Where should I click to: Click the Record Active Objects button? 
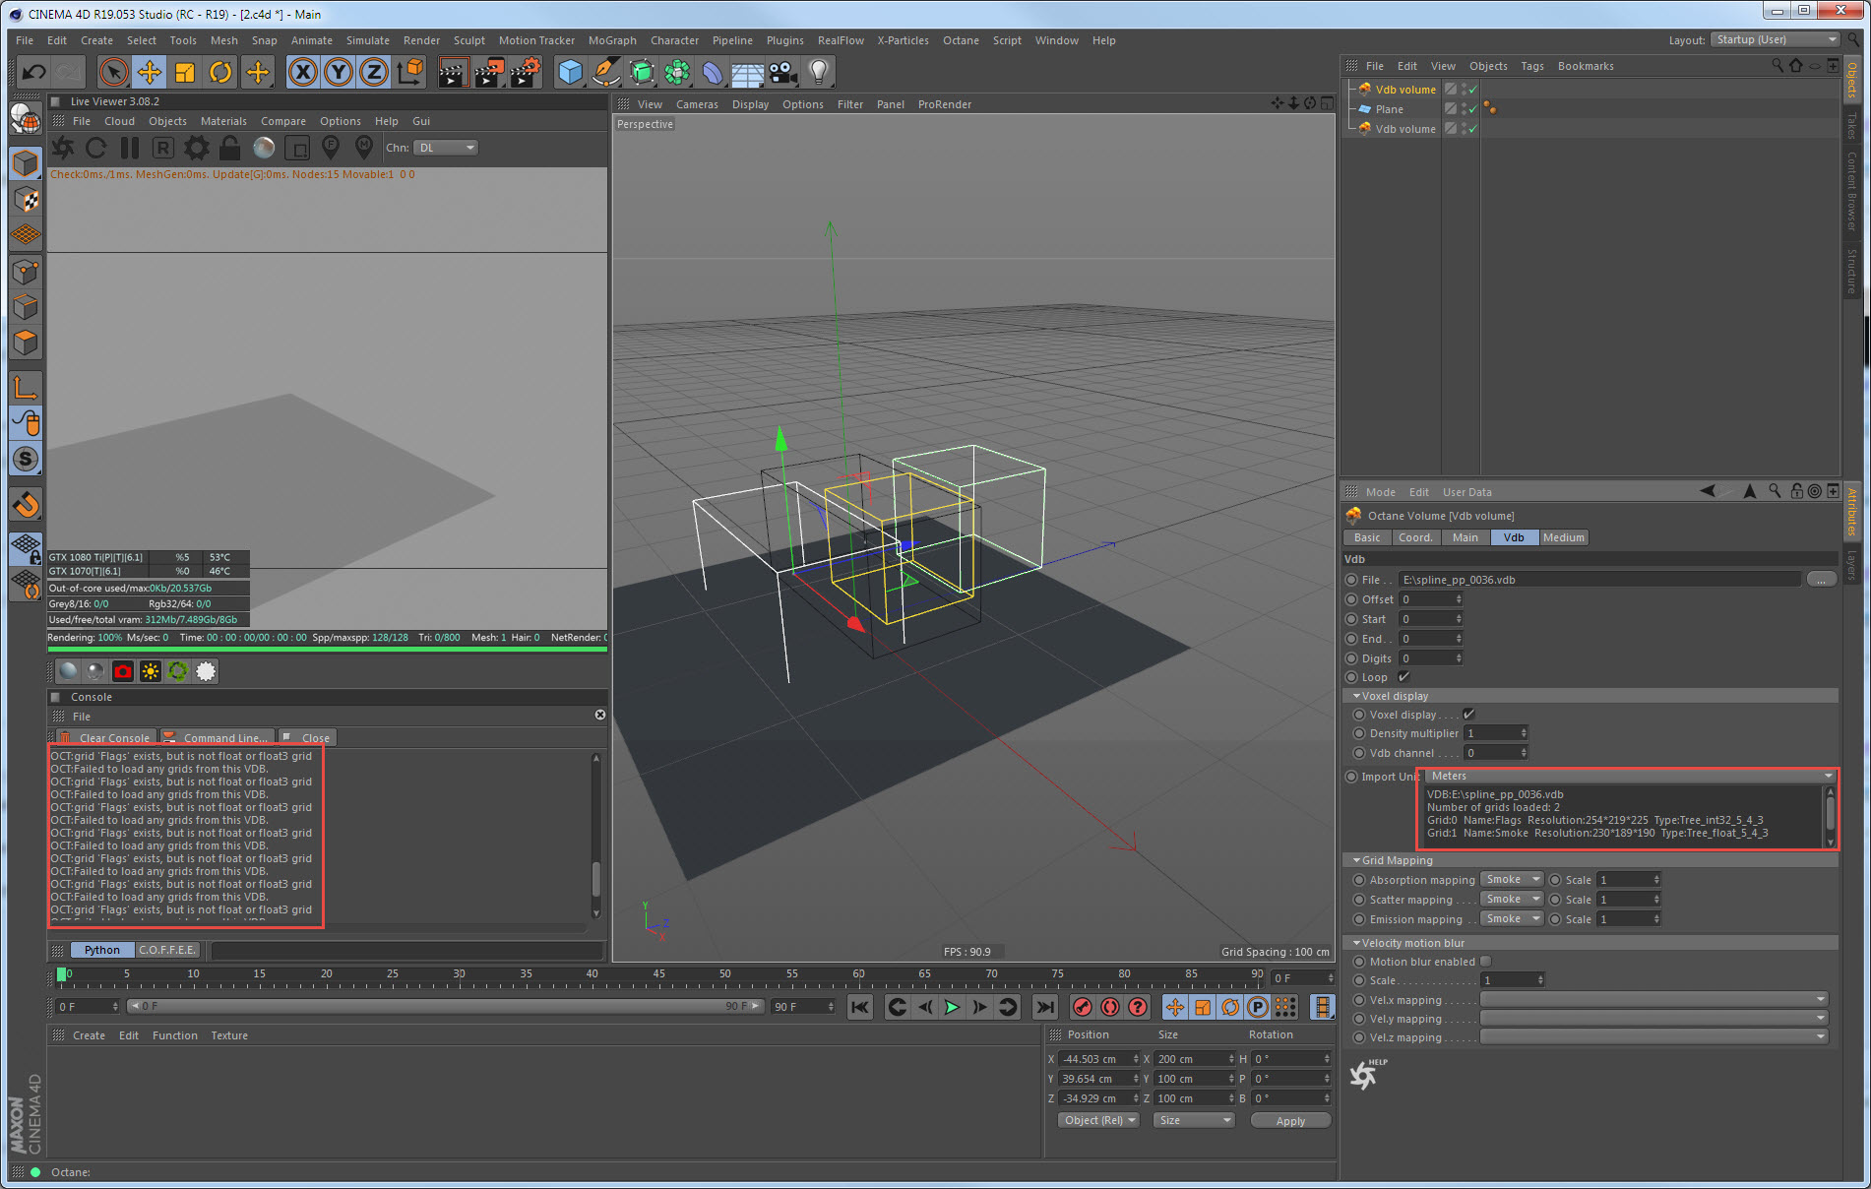[1082, 1007]
